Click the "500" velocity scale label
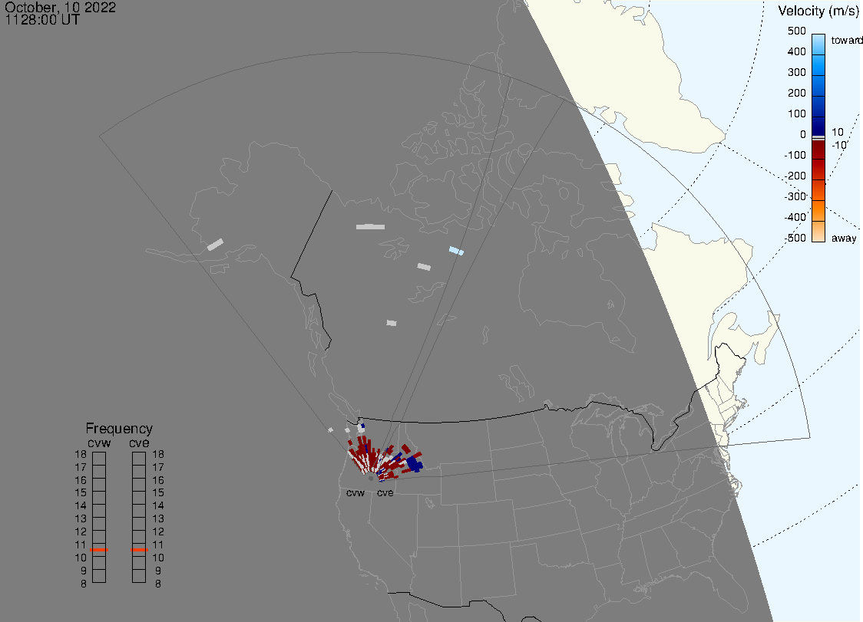This screenshot has height=622, width=863. [796, 31]
